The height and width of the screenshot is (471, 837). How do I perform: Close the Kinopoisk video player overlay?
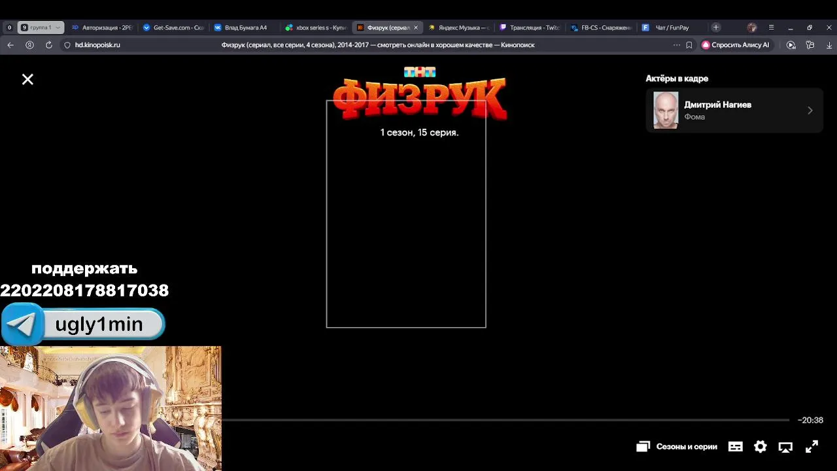[27, 79]
